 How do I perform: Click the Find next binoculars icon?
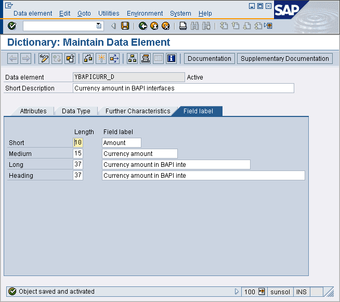[x=206, y=26]
